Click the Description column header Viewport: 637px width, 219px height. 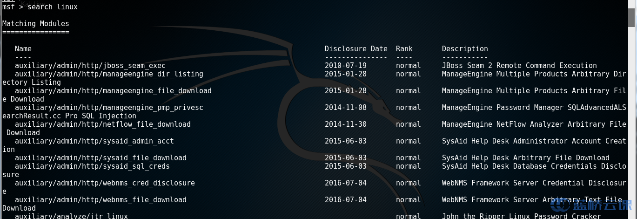[x=465, y=49]
